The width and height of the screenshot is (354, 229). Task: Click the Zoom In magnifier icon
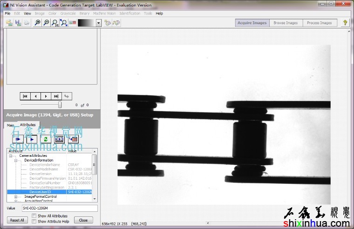[x=37, y=23]
